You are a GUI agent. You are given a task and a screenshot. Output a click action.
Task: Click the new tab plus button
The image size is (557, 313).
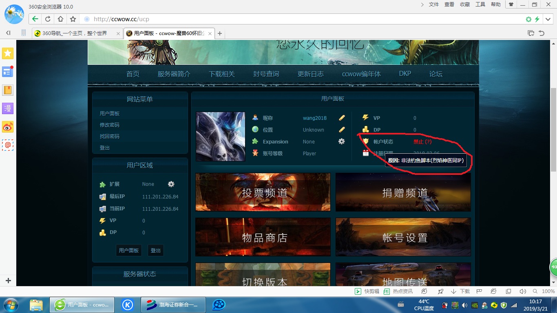pos(220,33)
